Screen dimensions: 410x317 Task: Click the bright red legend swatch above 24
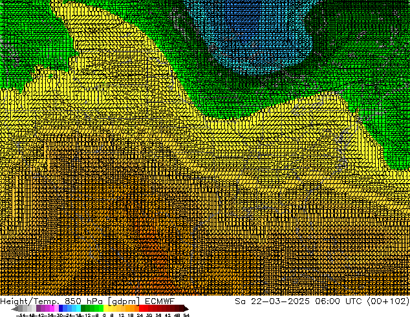pyautogui.click(x=141, y=309)
